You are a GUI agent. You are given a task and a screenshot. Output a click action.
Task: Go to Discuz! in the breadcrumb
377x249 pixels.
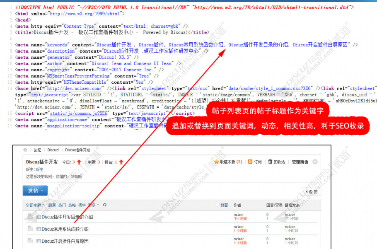[x=53, y=150]
